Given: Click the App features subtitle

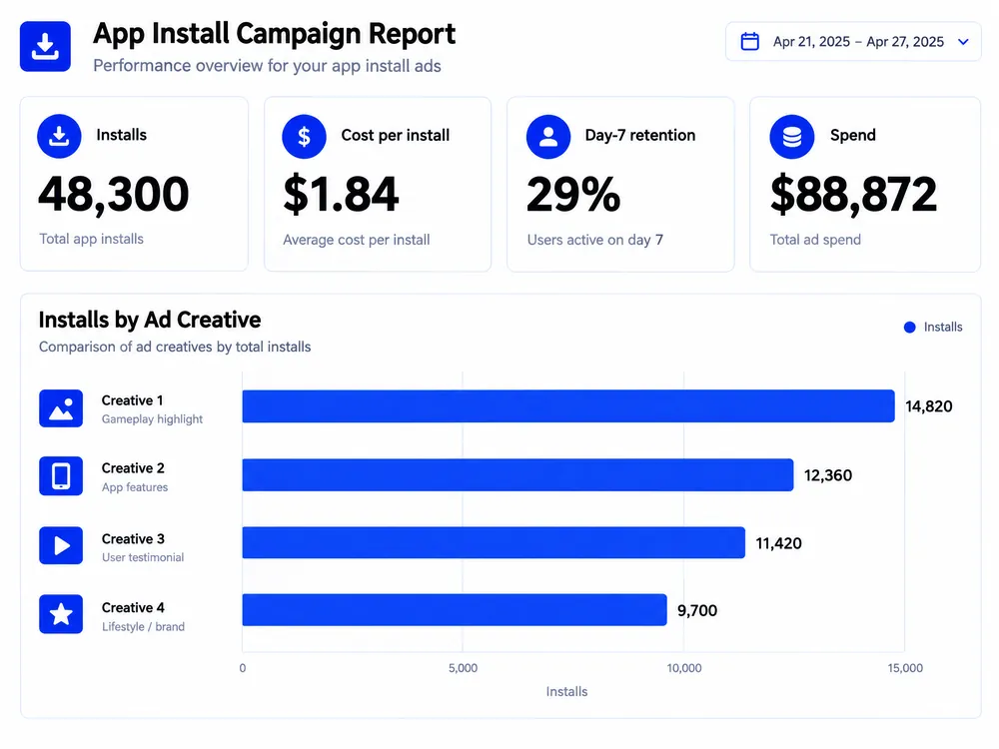Looking at the screenshot, I should (x=135, y=487).
